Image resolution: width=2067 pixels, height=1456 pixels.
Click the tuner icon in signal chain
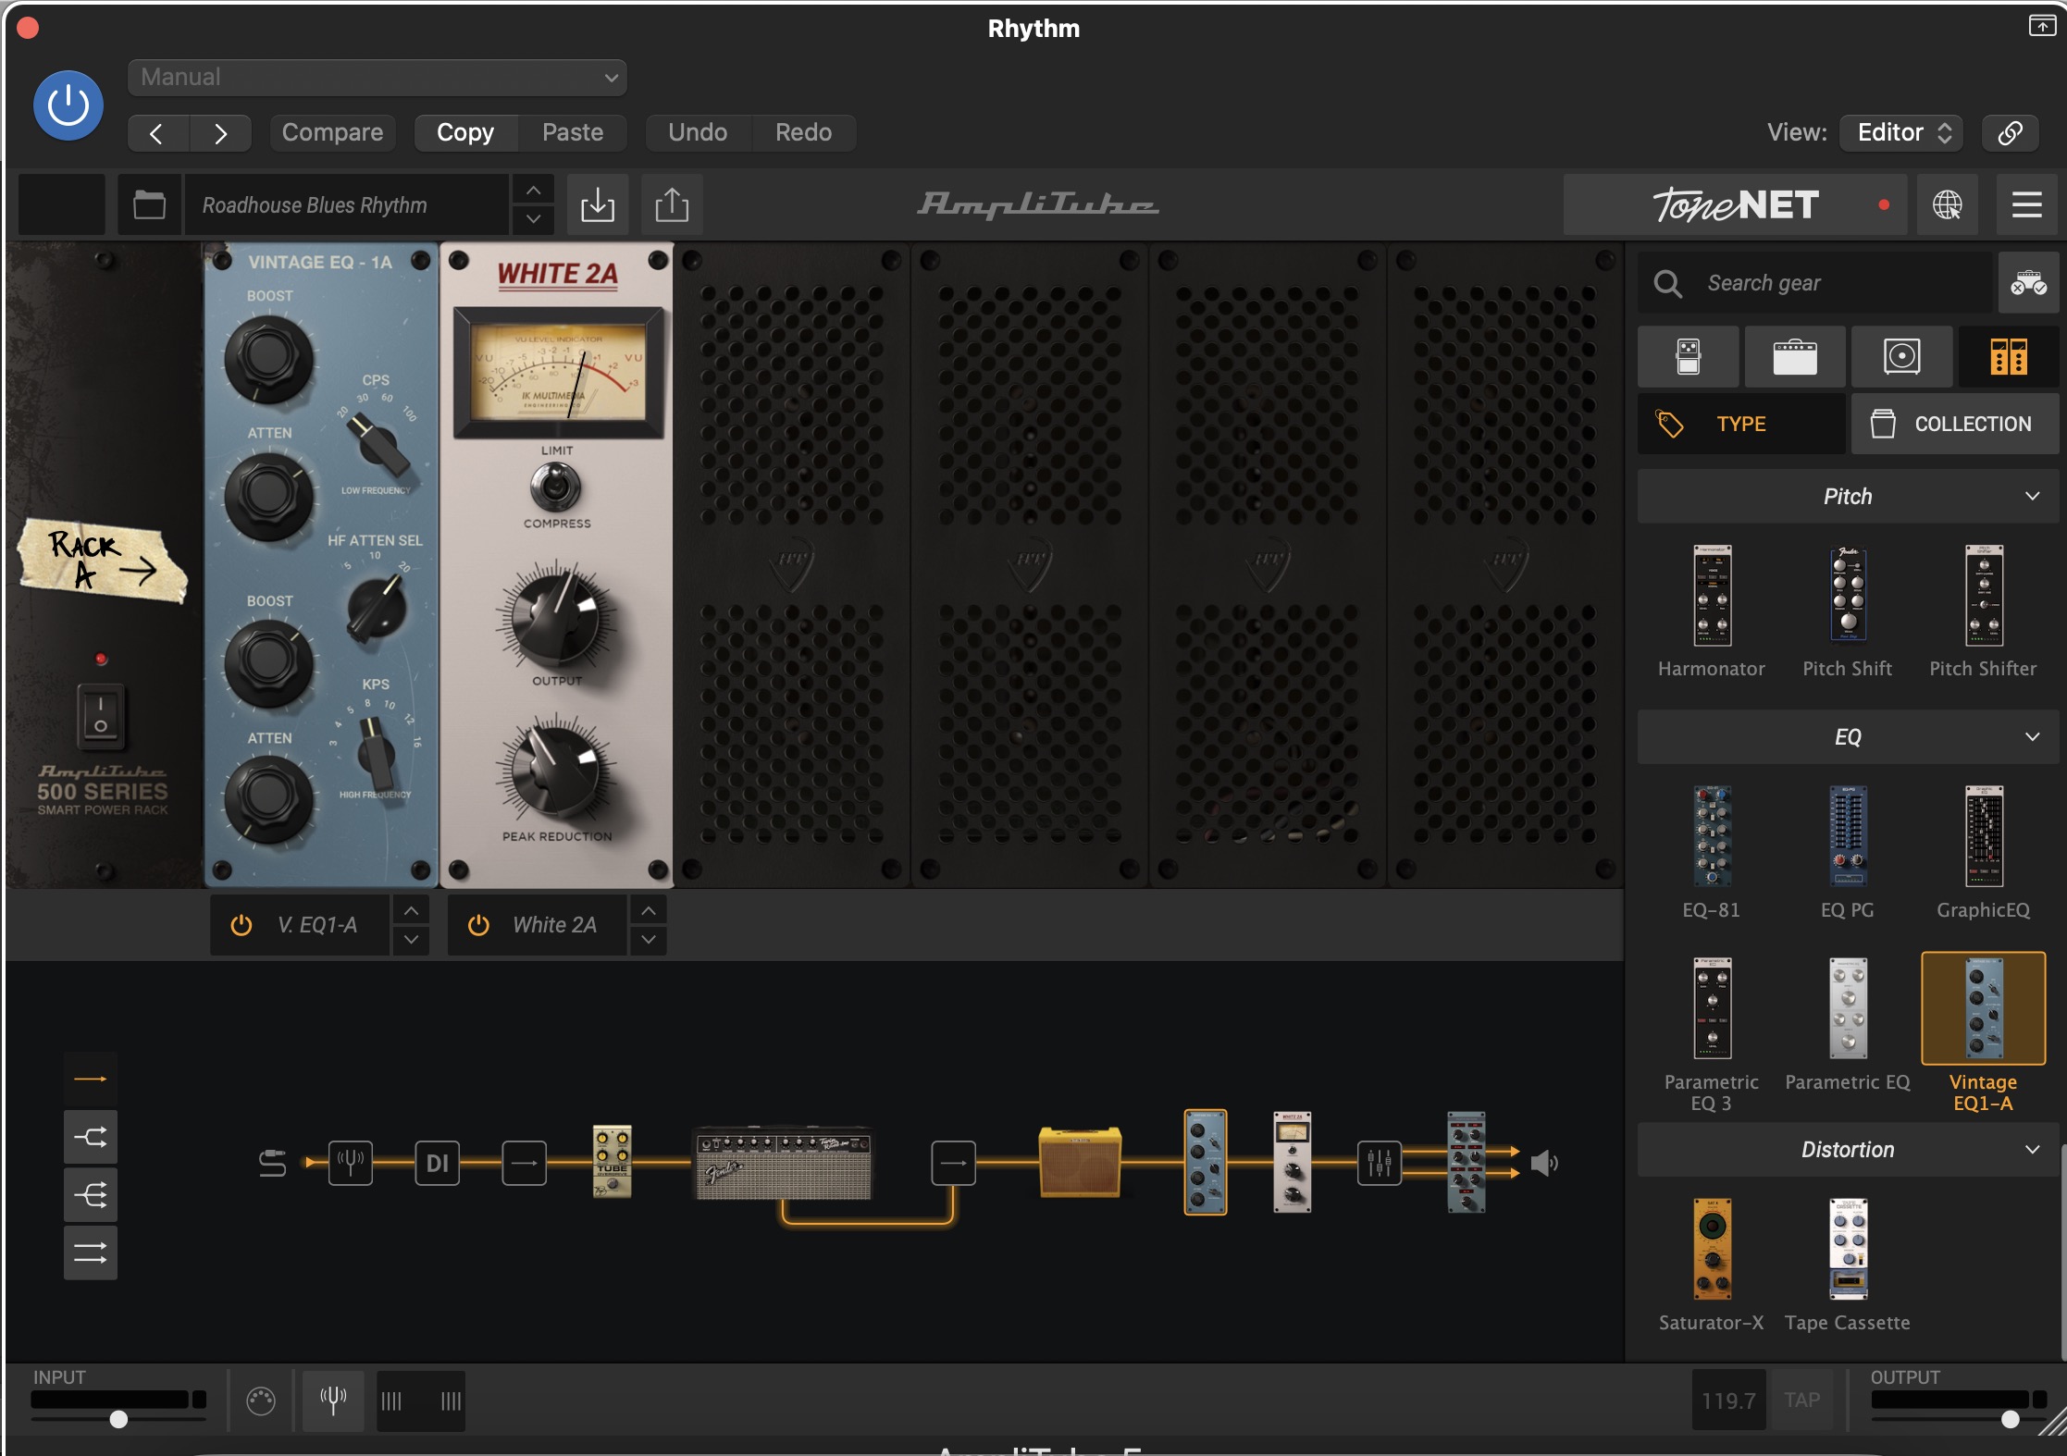tap(351, 1162)
